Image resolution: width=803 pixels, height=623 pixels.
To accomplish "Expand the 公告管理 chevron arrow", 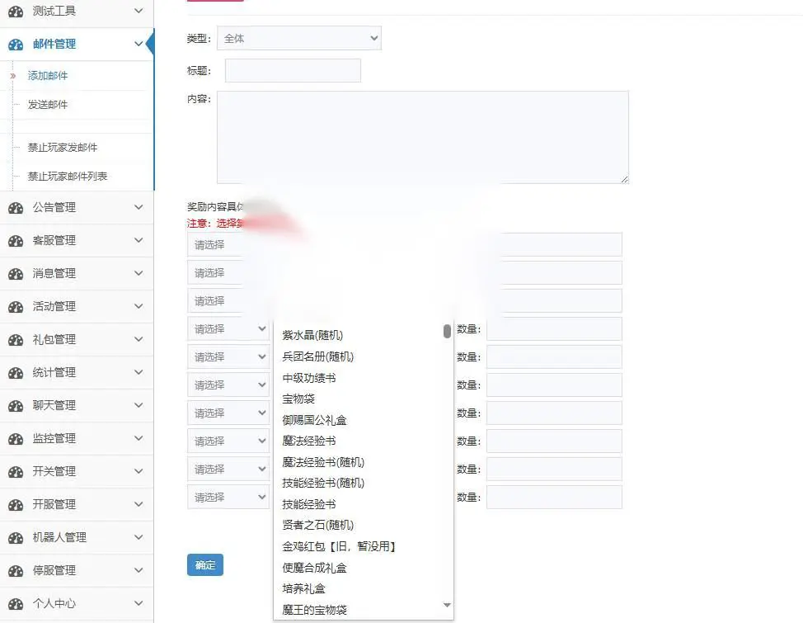I will tap(139, 207).
